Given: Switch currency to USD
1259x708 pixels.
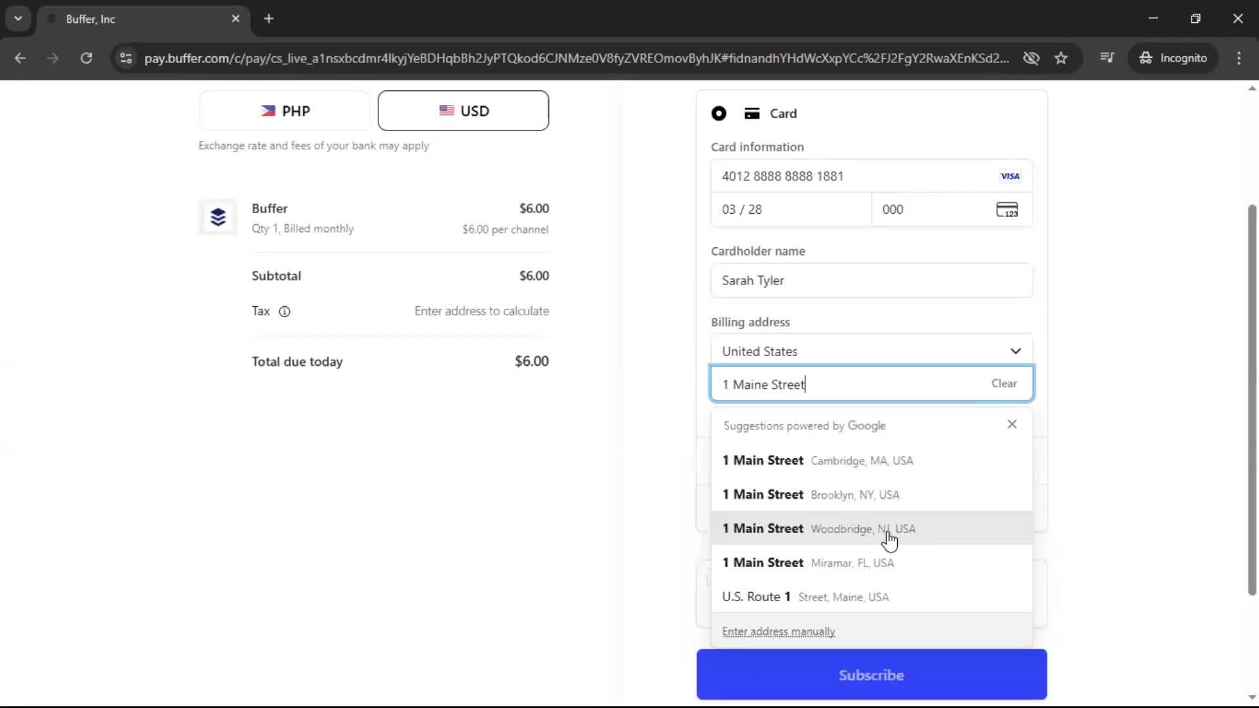Looking at the screenshot, I should pyautogui.click(x=464, y=110).
